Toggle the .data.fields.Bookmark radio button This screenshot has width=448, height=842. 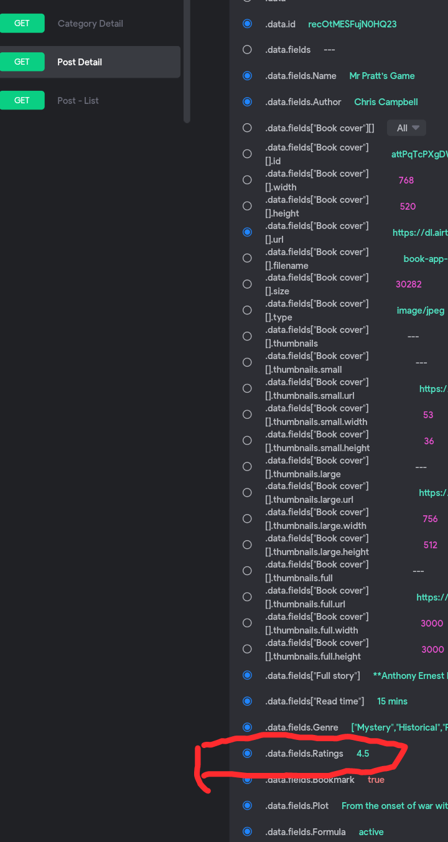tap(247, 779)
